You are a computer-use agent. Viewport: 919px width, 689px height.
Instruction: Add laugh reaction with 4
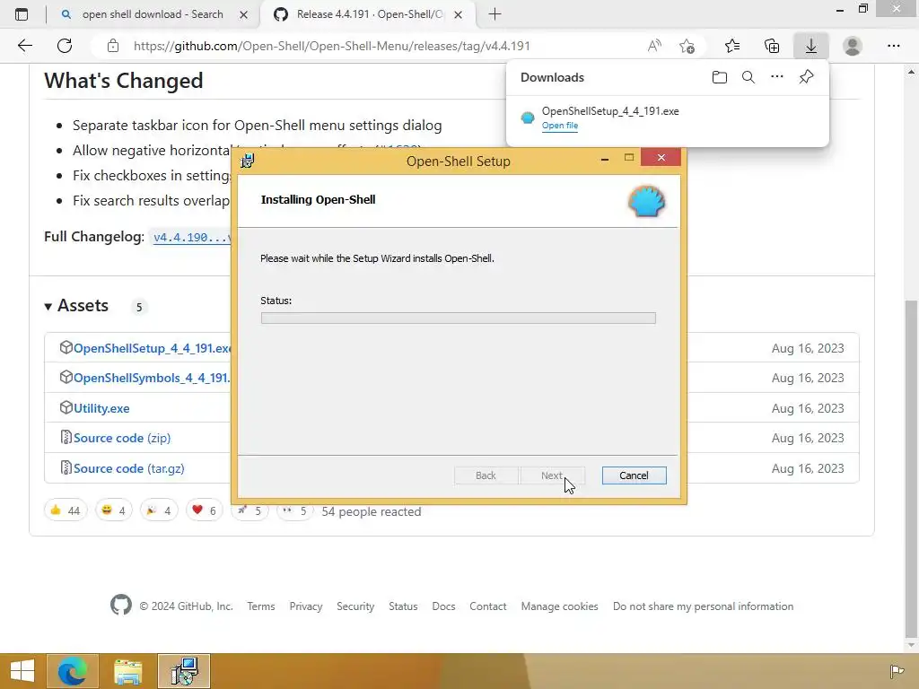click(x=114, y=510)
